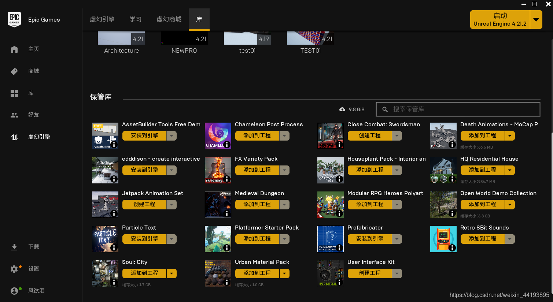Image resolution: width=553 pixels, height=302 pixels.
Task: Select the Unreal Engine icon in sidebar
Action: pos(14,137)
